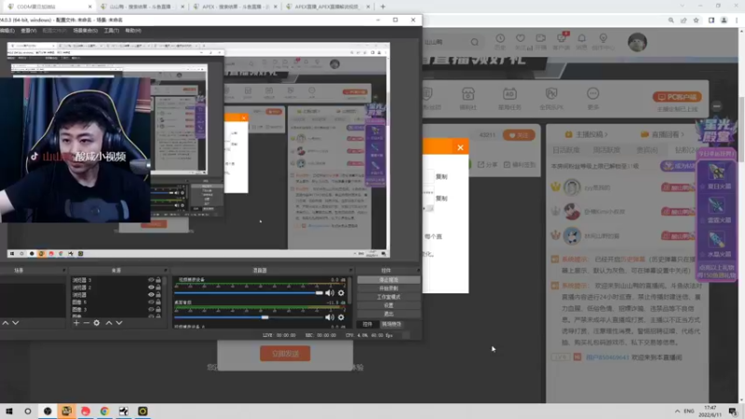Viewport: 745px width, 419px height.
Task: Move scene up in Scenes panel
Action: pyautogui.click(x=6, y=323)
